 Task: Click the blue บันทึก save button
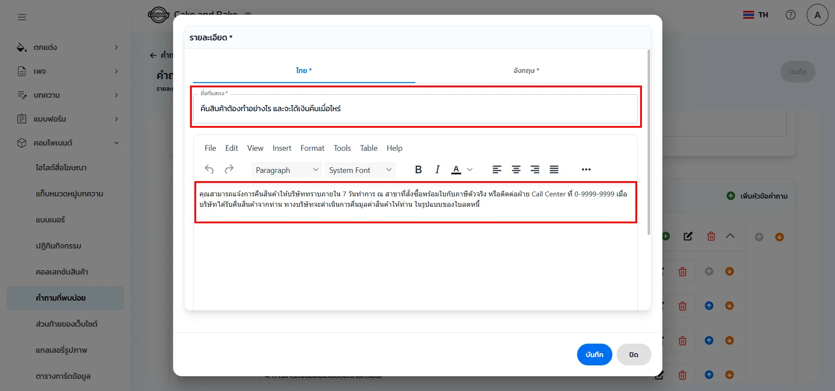pyautogui.click(x=594, y=355)
